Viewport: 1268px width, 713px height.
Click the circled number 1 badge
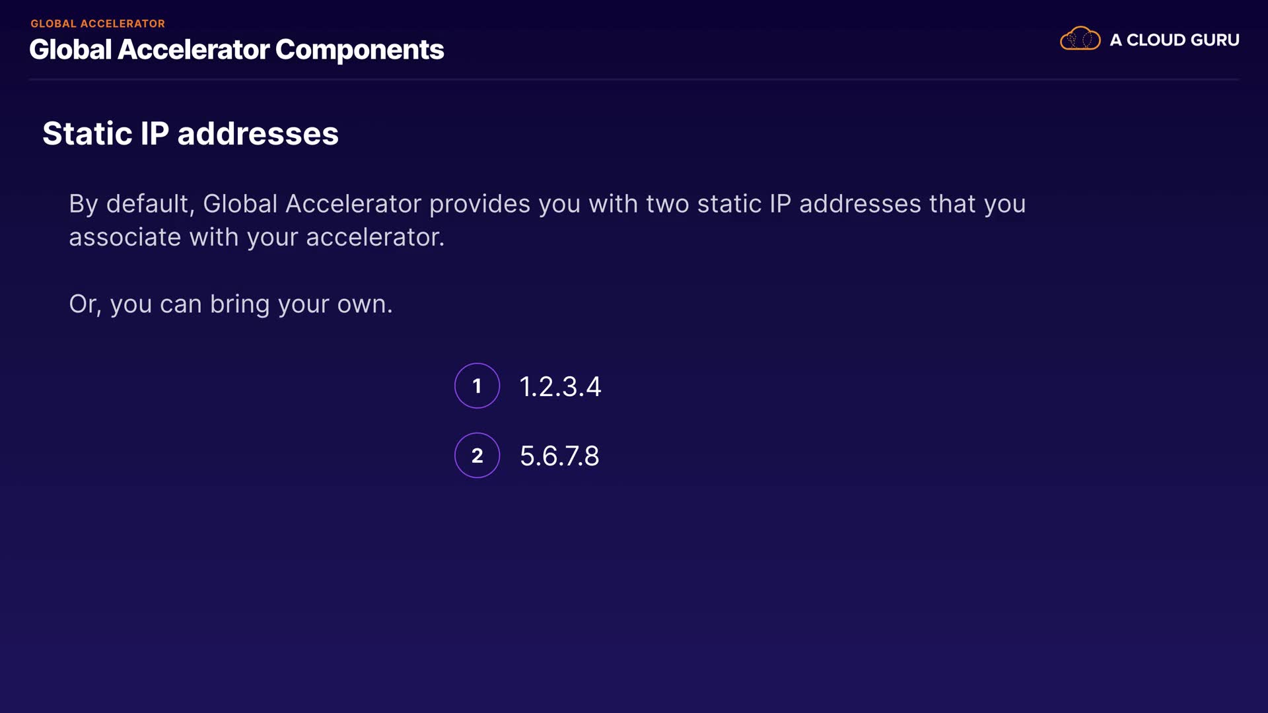[x=477, y=386]
